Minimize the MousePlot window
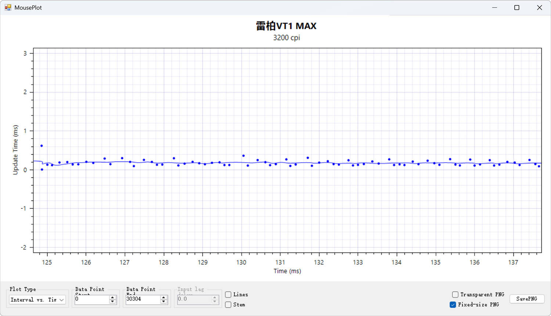 tap(494, 7)
